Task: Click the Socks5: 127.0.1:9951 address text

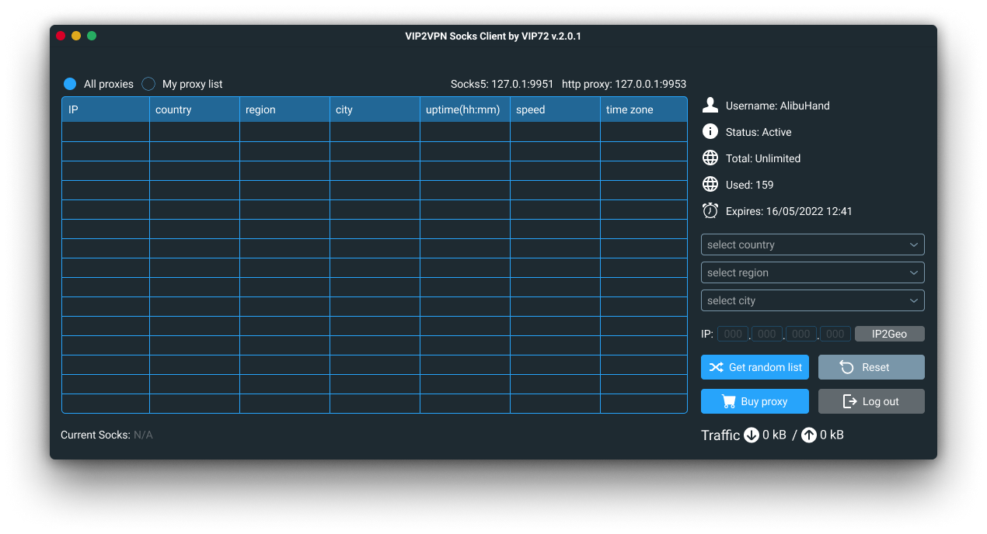Action: tap(502, 84)
